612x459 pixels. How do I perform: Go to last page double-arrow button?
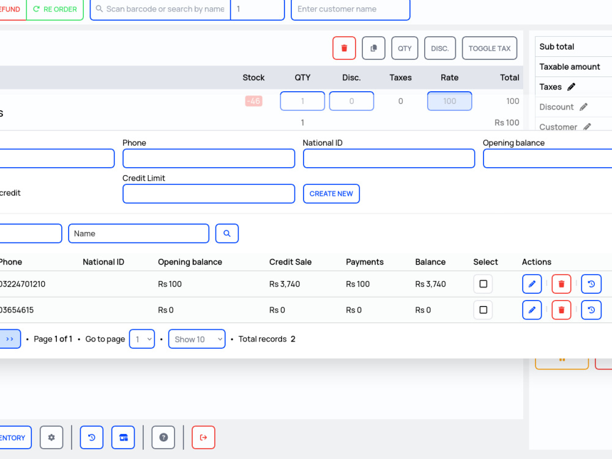(10, 339)
